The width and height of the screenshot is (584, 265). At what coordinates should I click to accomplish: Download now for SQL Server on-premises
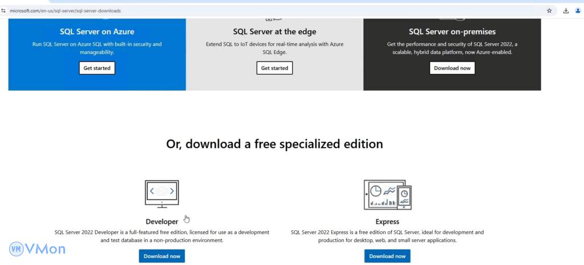point(452,68)
